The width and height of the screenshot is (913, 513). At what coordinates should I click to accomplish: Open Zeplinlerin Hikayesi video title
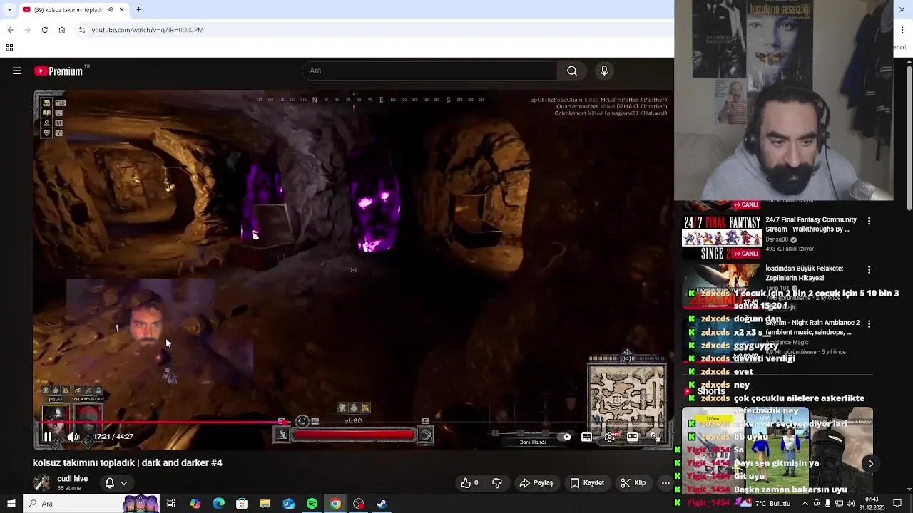(805, 273)
